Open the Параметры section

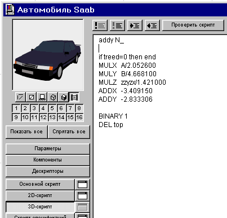pyautogui.click(x=48, y=149)
